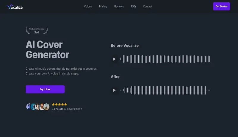Viewport: 238px width, 137px height.
Task: Play the After audio sample
Action: tap(114, 90)
